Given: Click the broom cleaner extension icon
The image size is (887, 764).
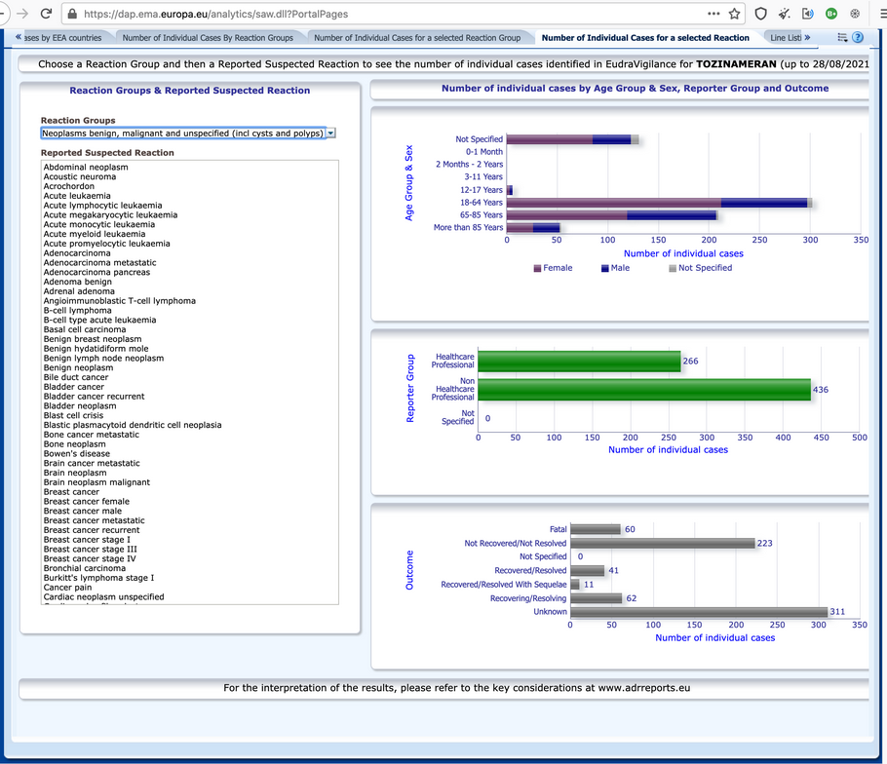Looking at the screenshot, I should (784, 14).
